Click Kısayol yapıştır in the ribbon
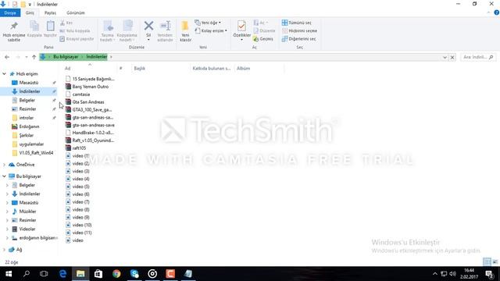Viewport: 500px width, 281px height. [x=77, y=39]
